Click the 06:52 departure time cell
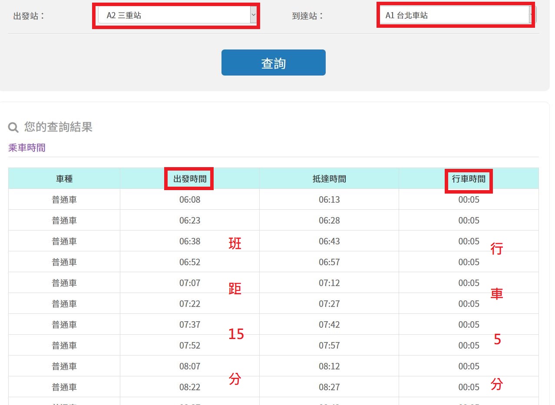Image resolution: width=555 pixels, height=405 pixels. (x=190, y=262)
